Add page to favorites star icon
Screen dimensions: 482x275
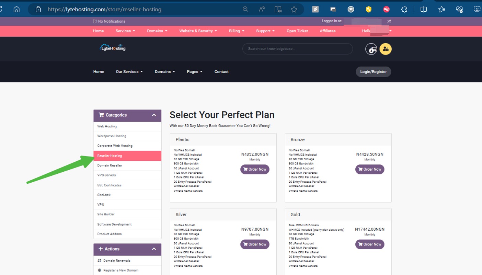[294, 9]
